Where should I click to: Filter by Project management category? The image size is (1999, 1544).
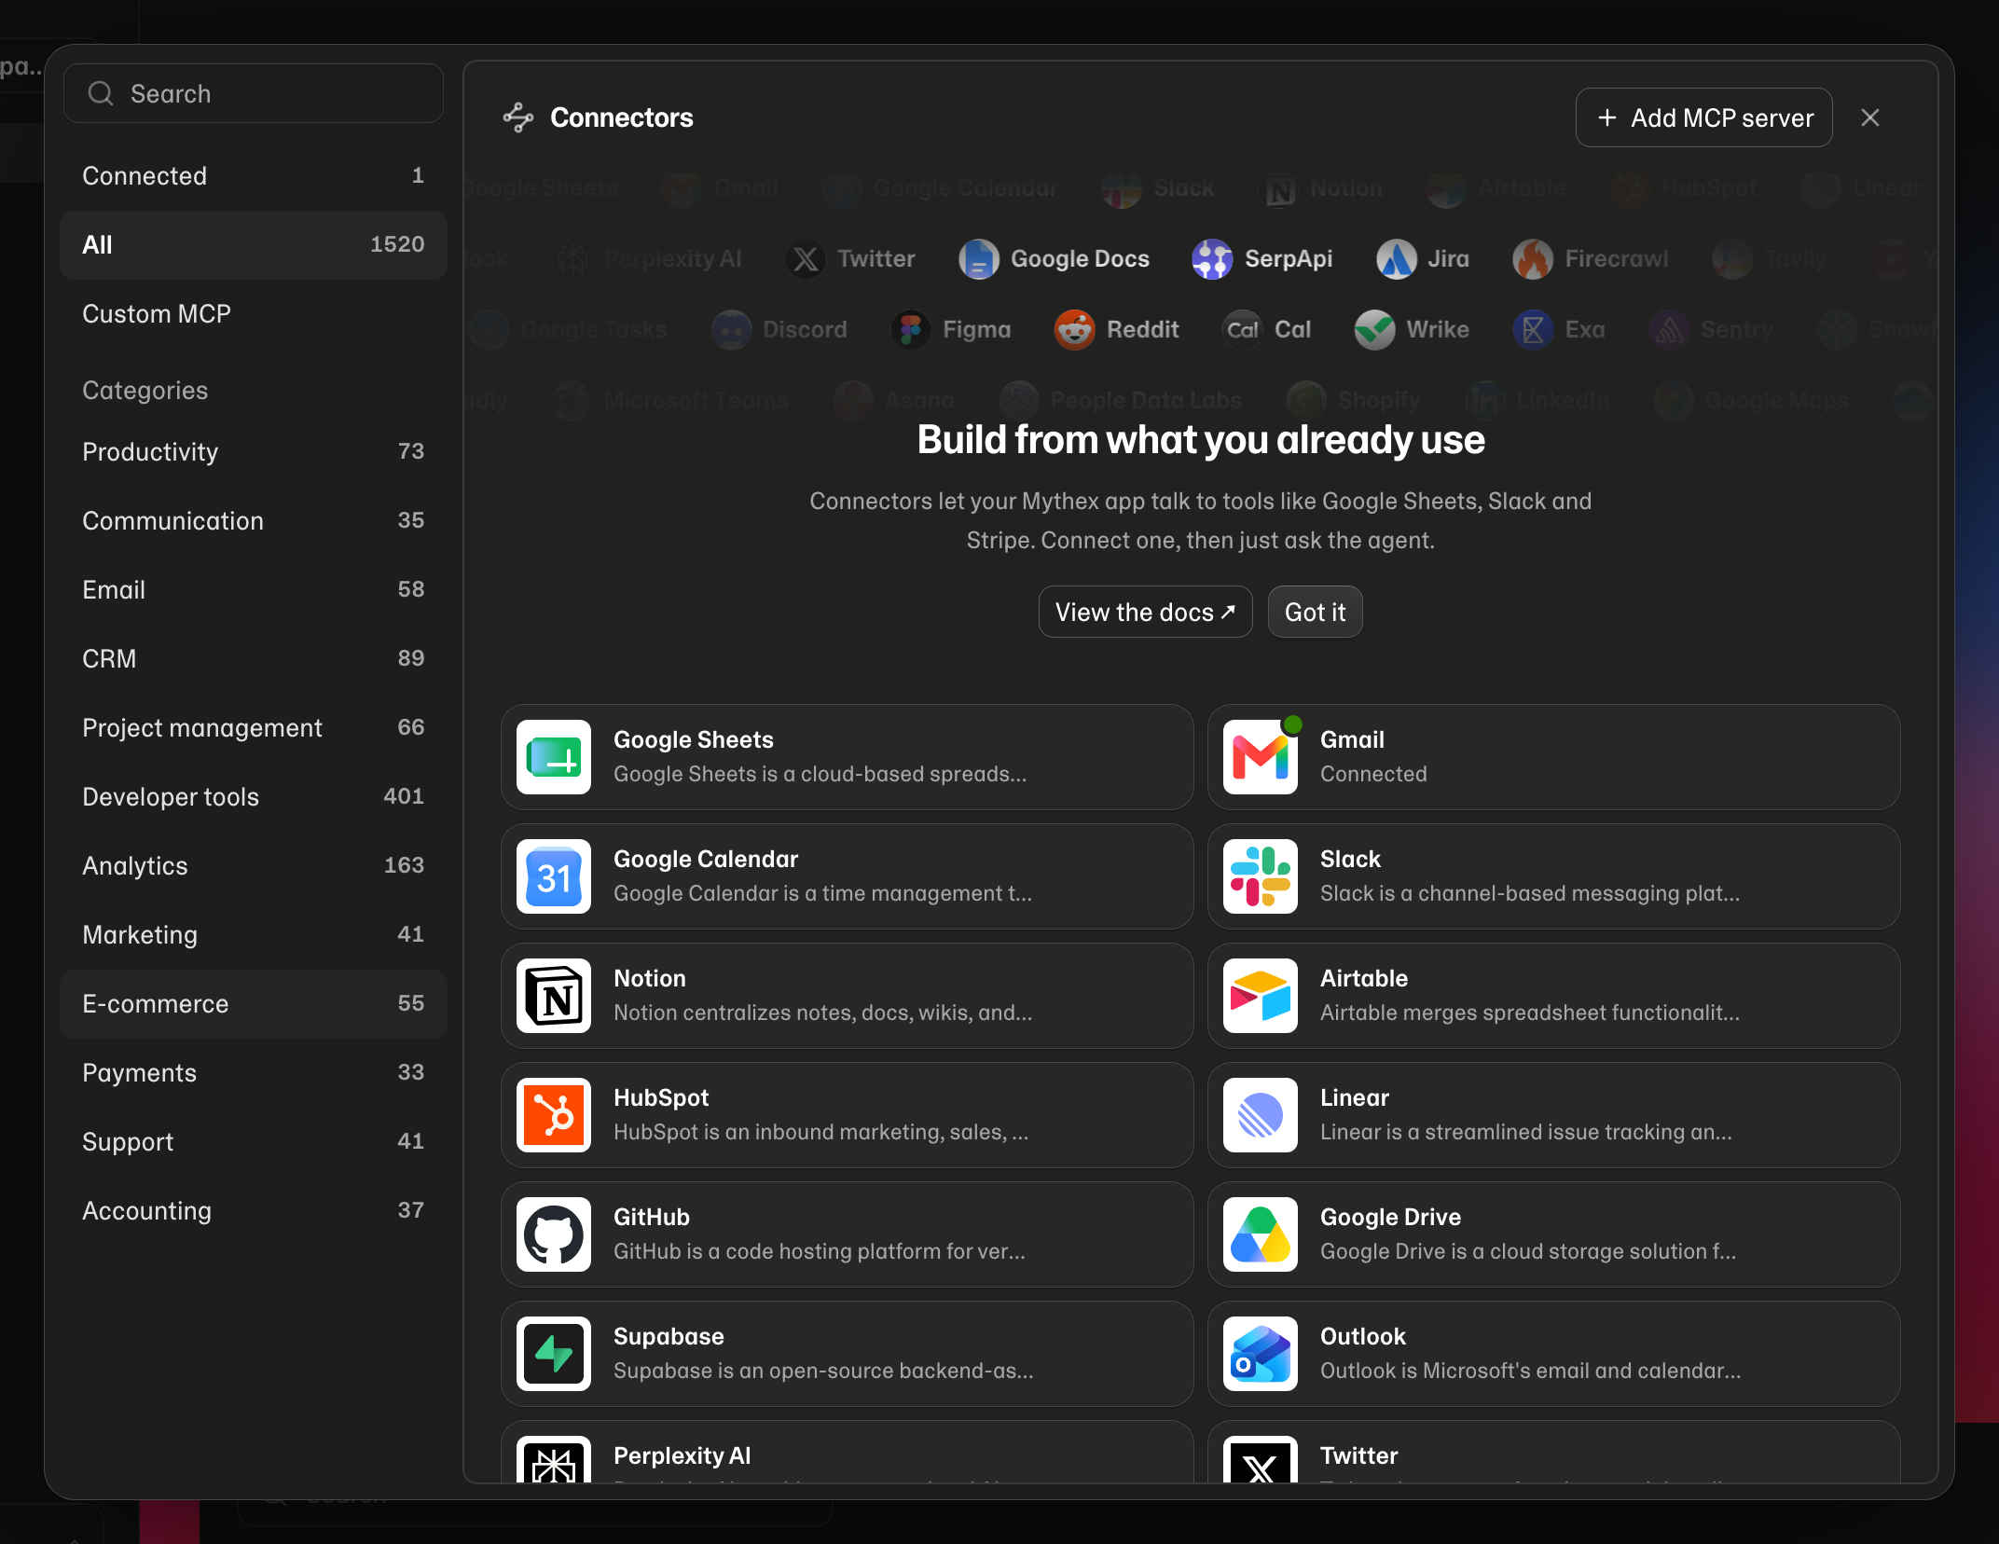(x=254, y=728)
